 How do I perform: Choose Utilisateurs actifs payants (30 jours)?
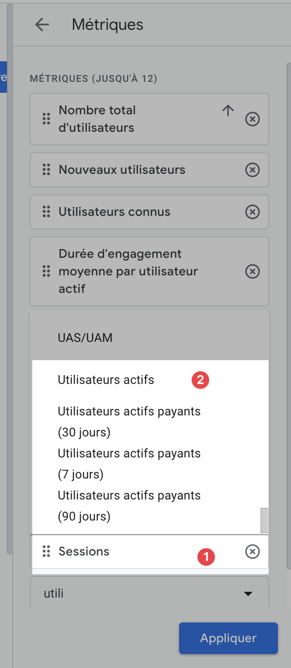tap(129, 422)
